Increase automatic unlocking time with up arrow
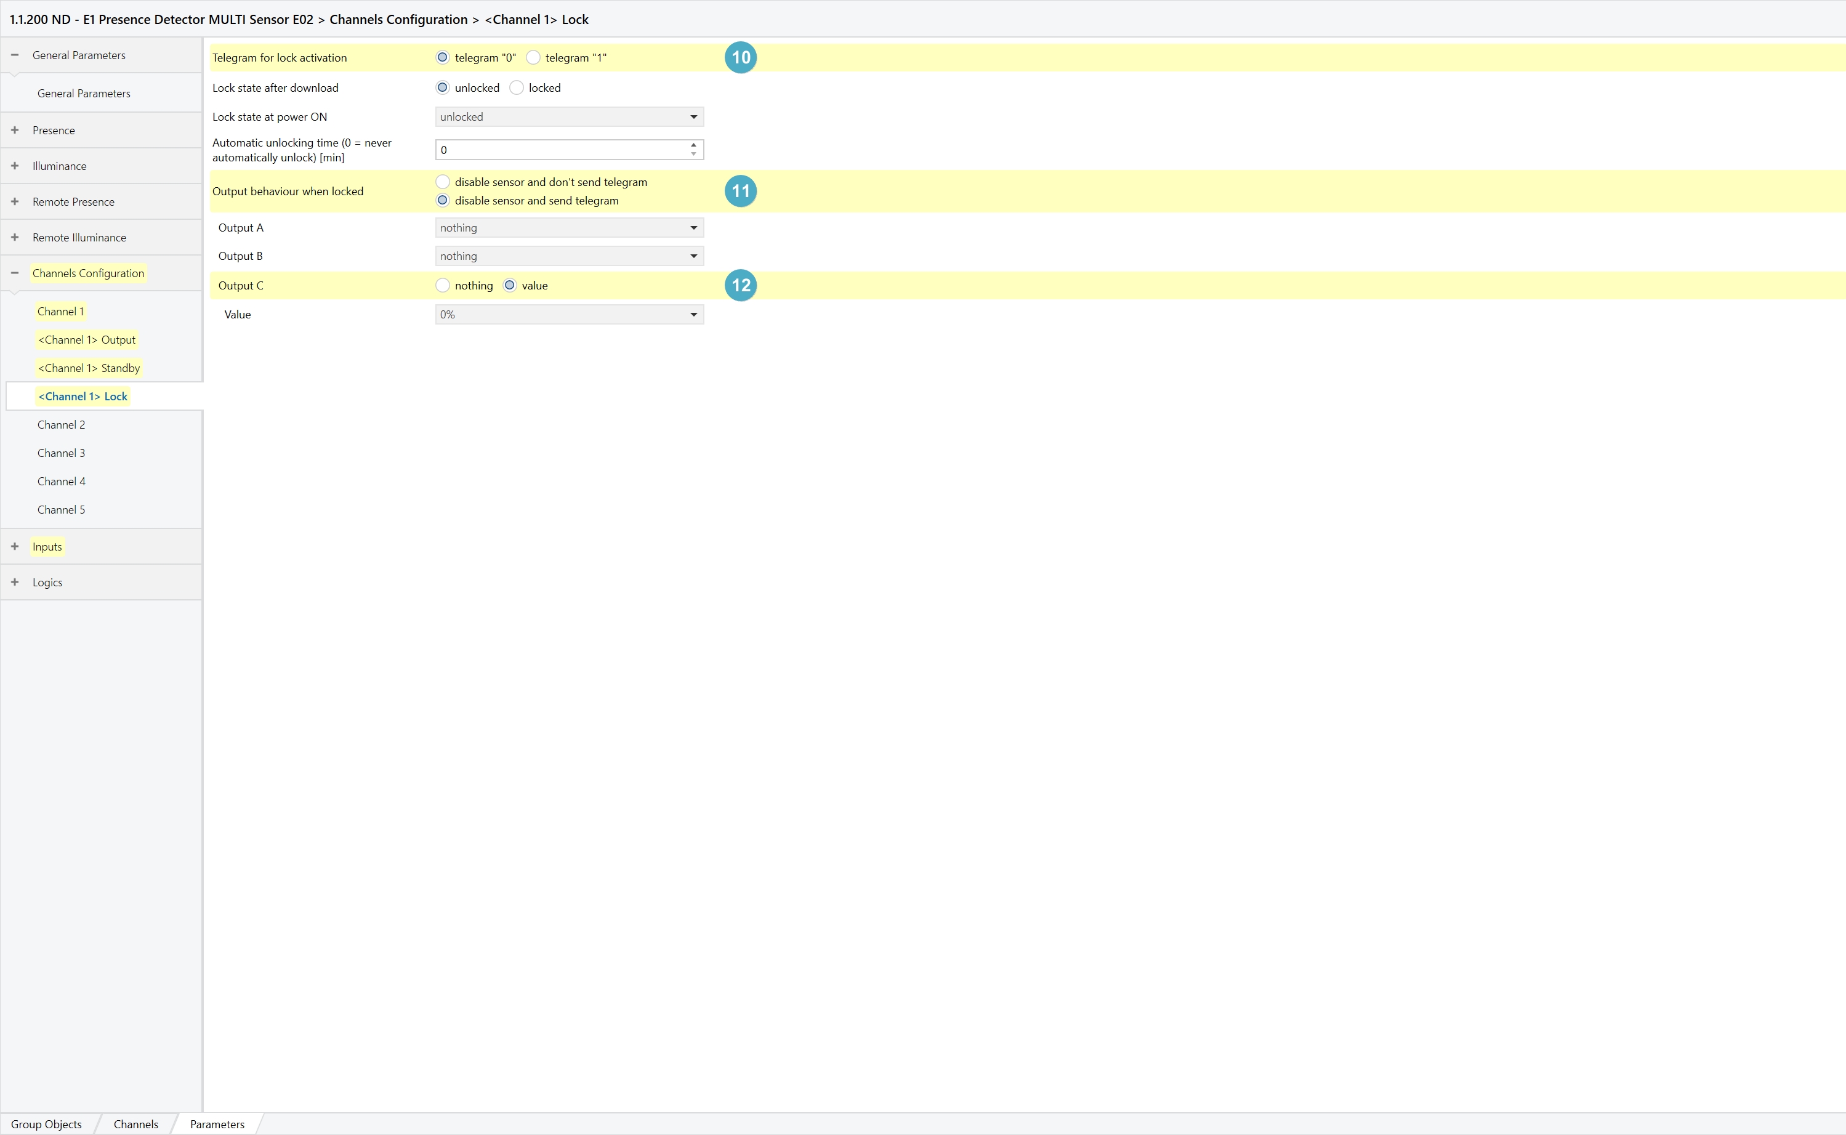 click(x=693, y=145)
